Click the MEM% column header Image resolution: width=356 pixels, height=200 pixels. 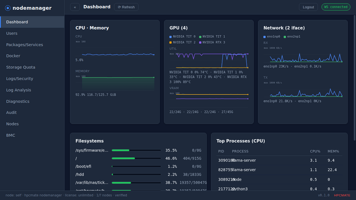click(x=333, y=151)
